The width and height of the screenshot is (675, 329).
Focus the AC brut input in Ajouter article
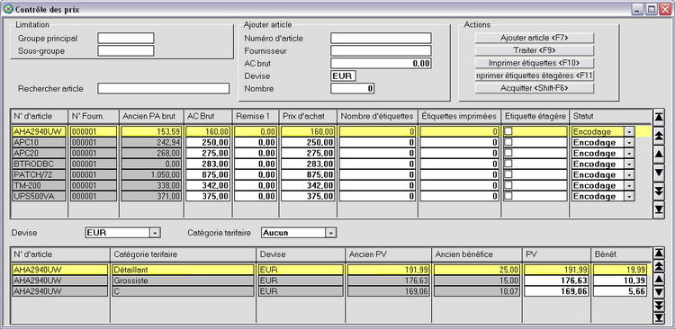381,63
